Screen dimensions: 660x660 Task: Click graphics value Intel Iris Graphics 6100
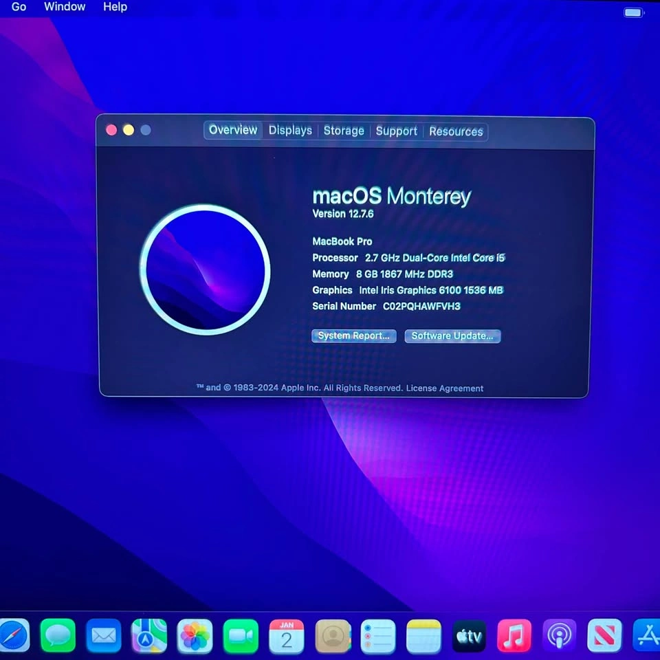point(431,290)
